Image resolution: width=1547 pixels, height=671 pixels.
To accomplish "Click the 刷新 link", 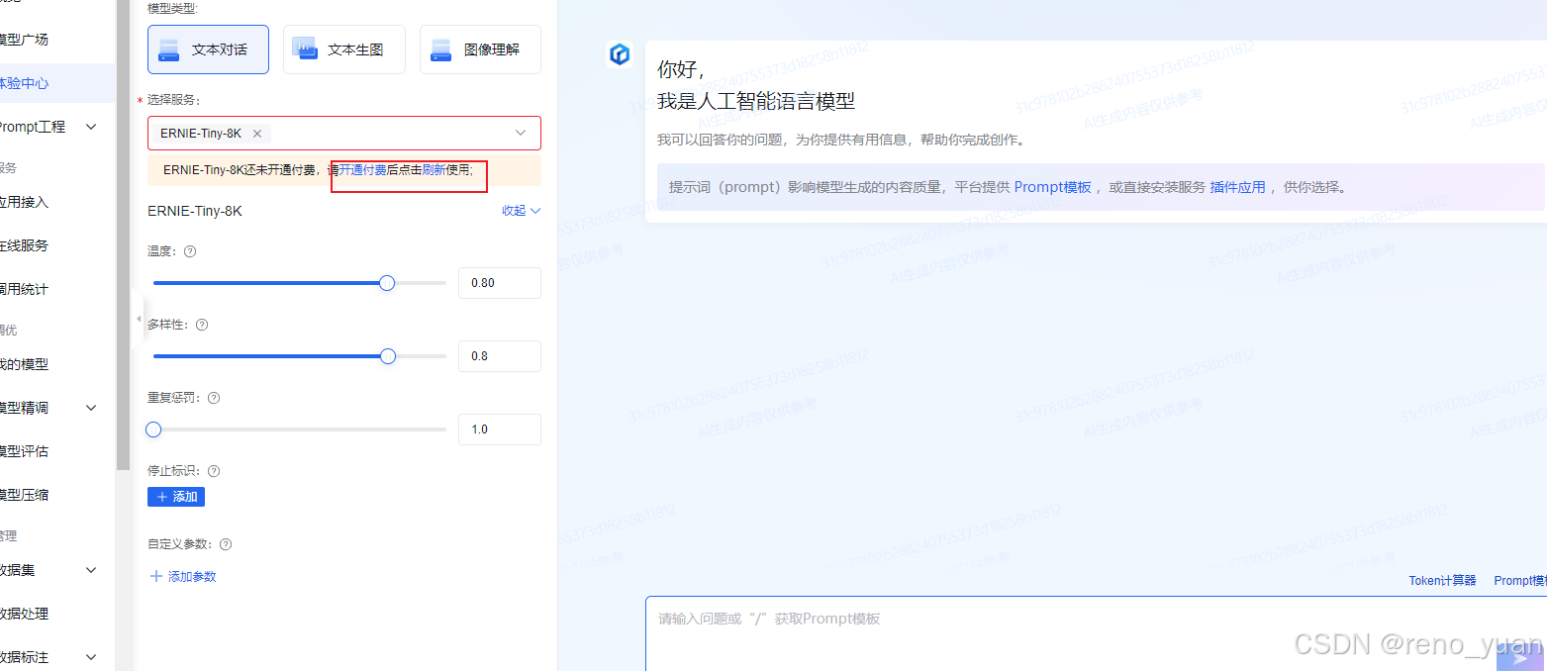I will (435, 170).
